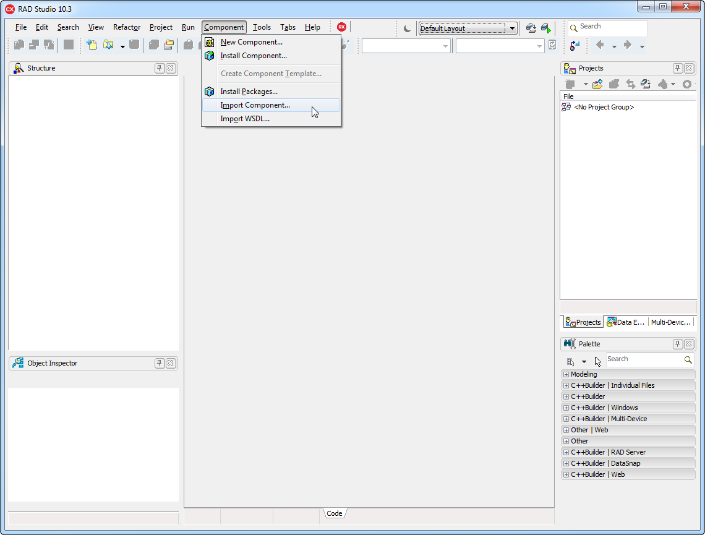705x535 pixels.
Task: Open the Search menu
Action: pyautogui.click(x=68, y=27)
